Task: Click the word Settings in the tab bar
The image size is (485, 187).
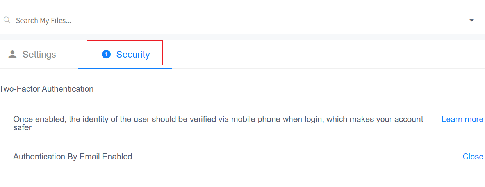Action: click(39, 55)
